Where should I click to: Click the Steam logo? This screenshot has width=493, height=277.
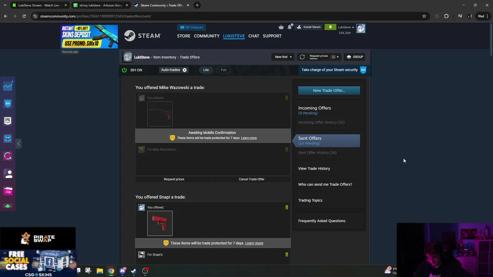pos(142,36)
